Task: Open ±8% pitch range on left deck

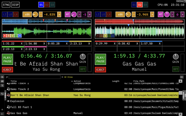Action: (x=27, y=14)
